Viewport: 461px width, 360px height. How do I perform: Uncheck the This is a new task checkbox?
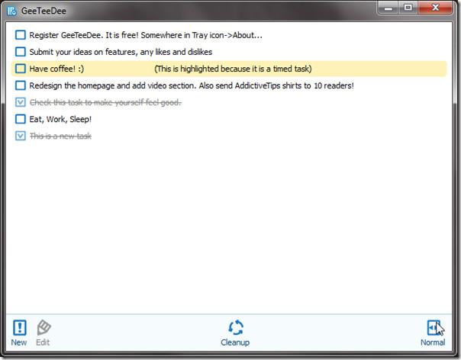tap(21, 136)
